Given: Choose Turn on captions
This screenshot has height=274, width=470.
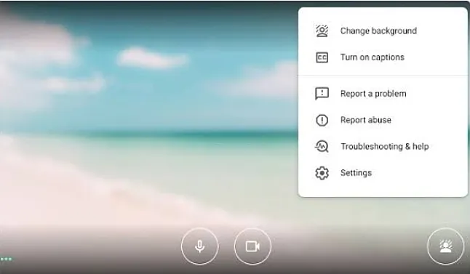Looking at the screenshot, I should click(383, 57).
